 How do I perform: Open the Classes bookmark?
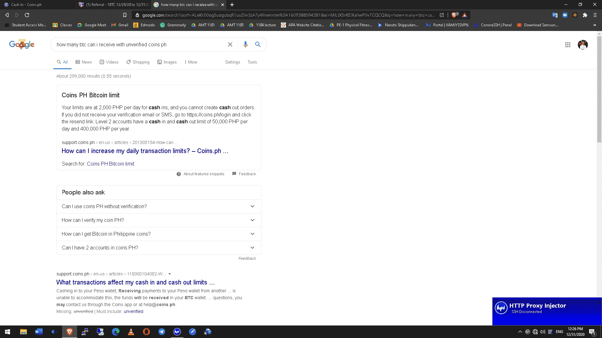coord(62,25)
